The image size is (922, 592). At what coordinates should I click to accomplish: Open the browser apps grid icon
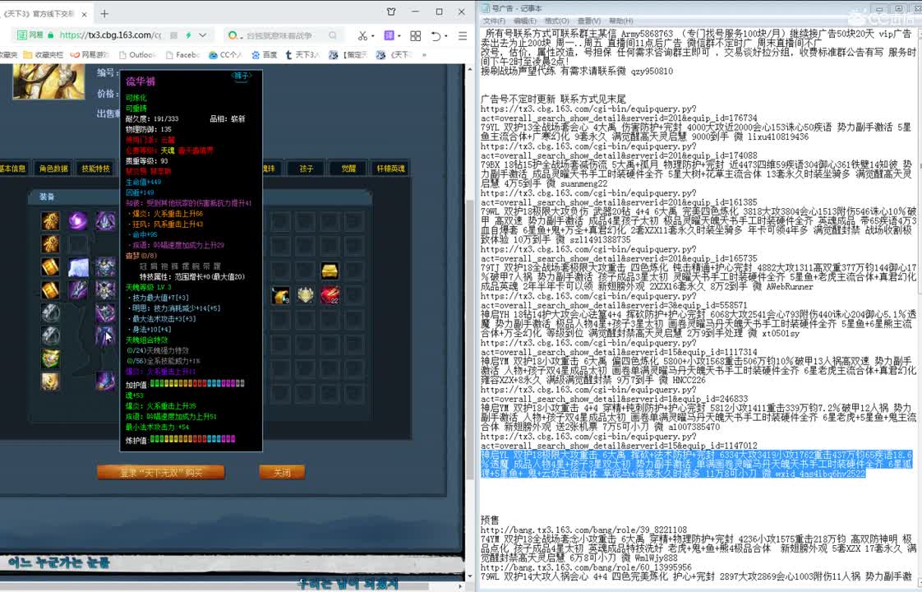click(x=415, y=35)
